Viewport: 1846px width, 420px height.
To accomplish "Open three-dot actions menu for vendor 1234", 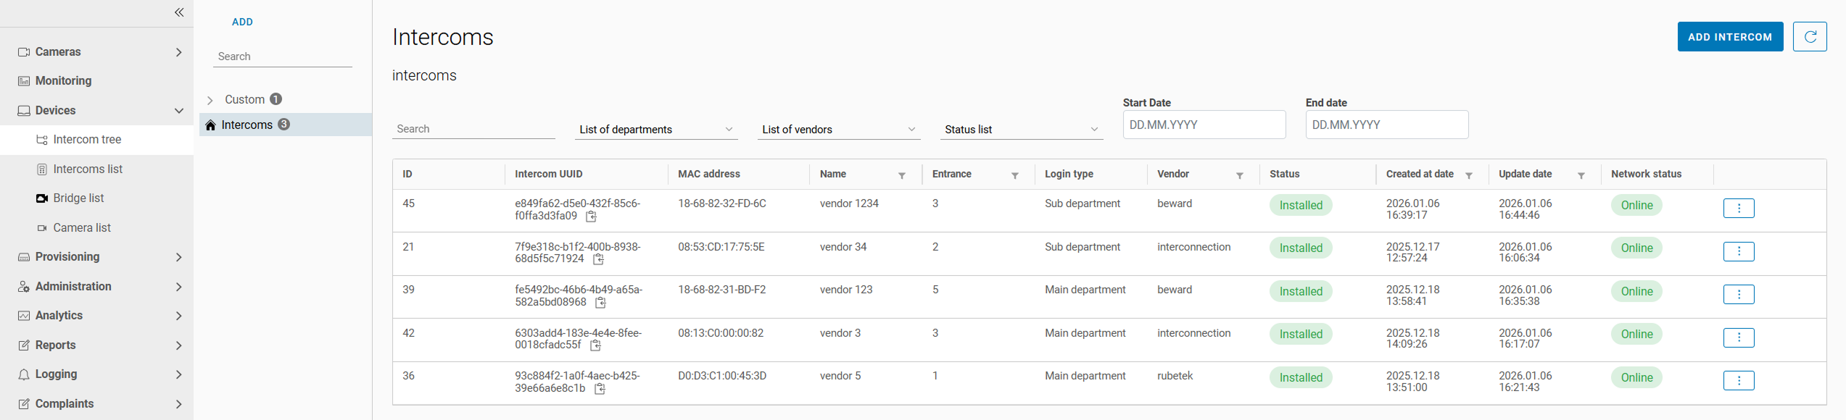I will [x=1738, y=209].
